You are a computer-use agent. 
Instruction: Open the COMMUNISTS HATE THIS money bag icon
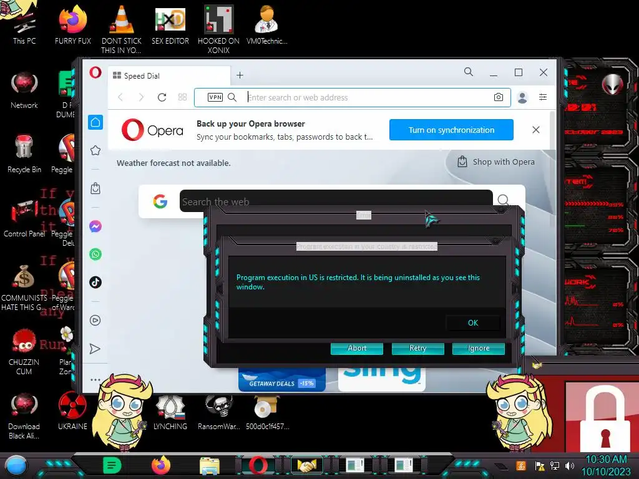(x=24, y=288)
